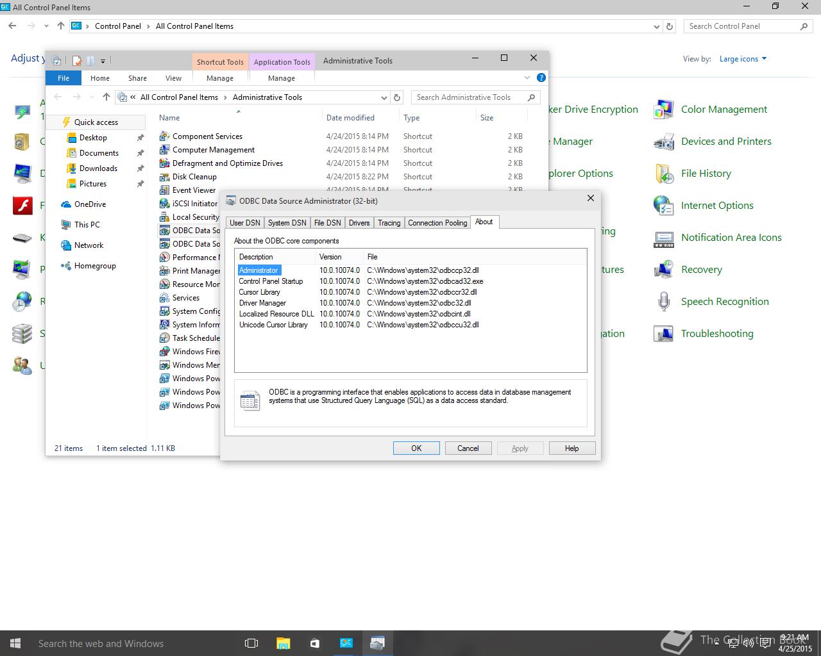
Task: Open the Recovery icon
Action: click(663, 270)
